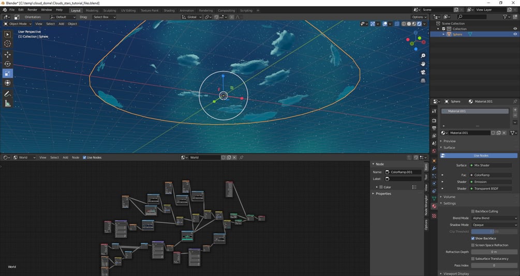Image resolution: width=520 pixels, height=276 pixels.
Task: Click the Blender logo menu icon
Action: tap(5, 10)
